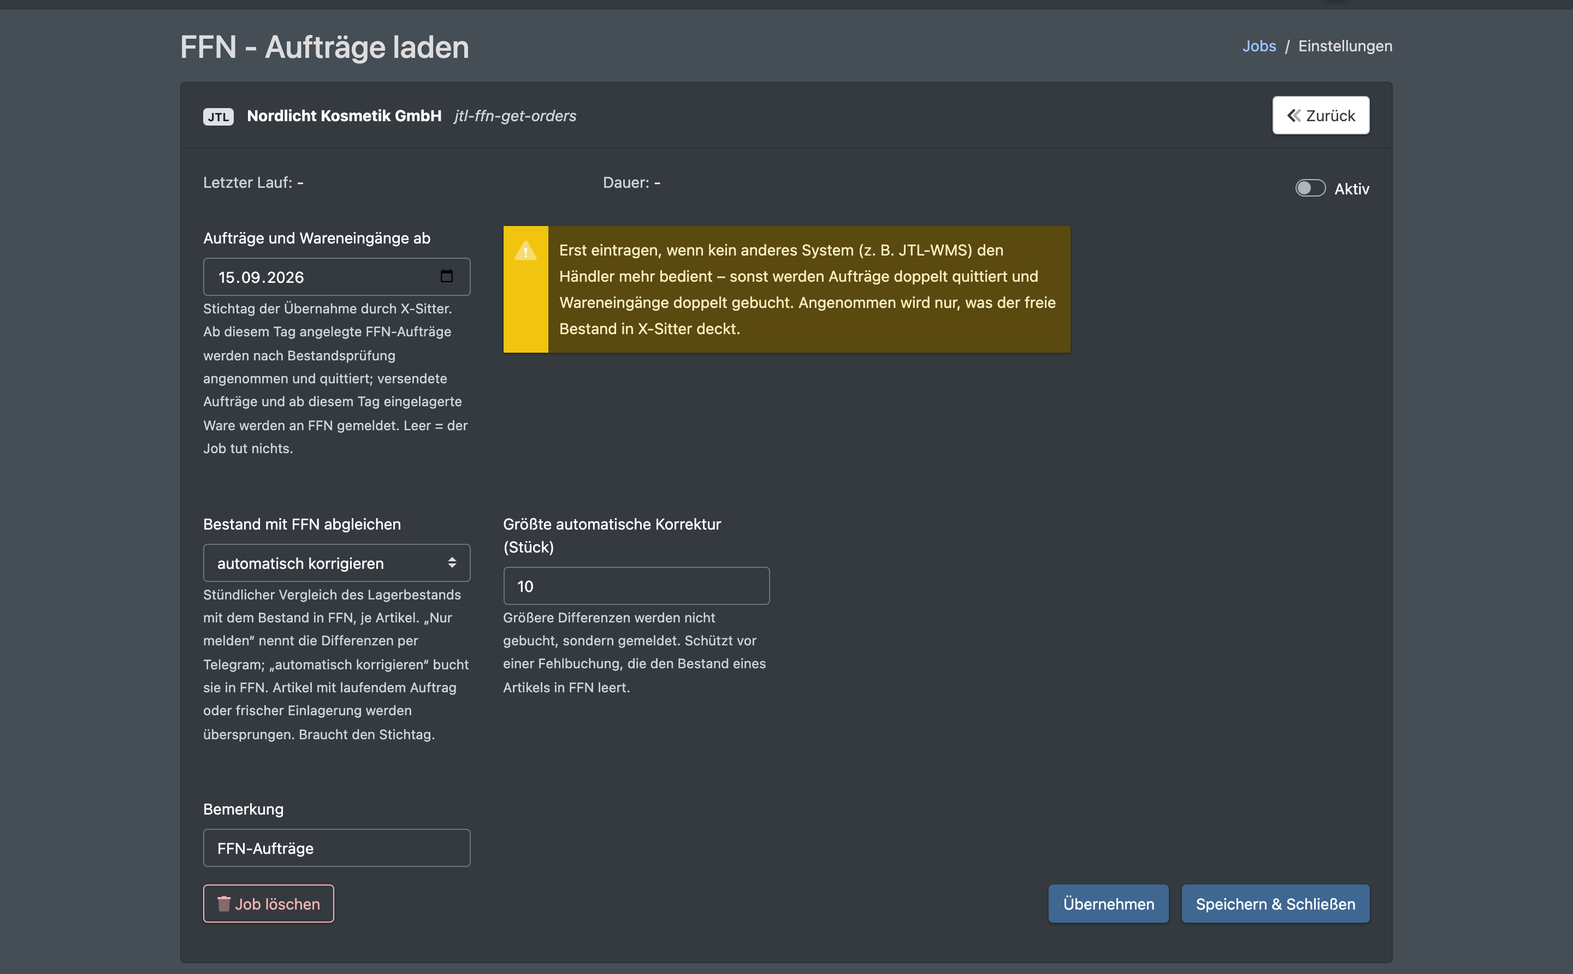Click the yellow warning triangle icon
Screen dimensions: 1573x974
coord(526,251)
